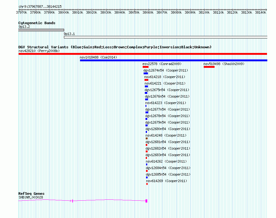Viewport: 276px width, 218px height.
Task: Open dgv12683n54 (Cooper2011) variant
Action: pos(168,155)
